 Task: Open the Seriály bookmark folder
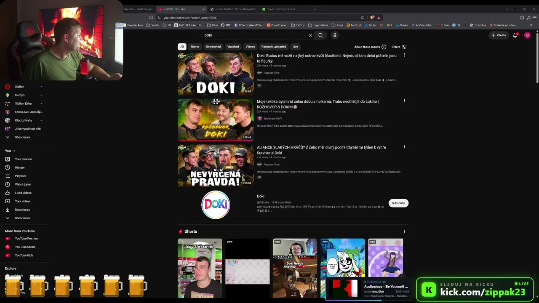[152, 25]
